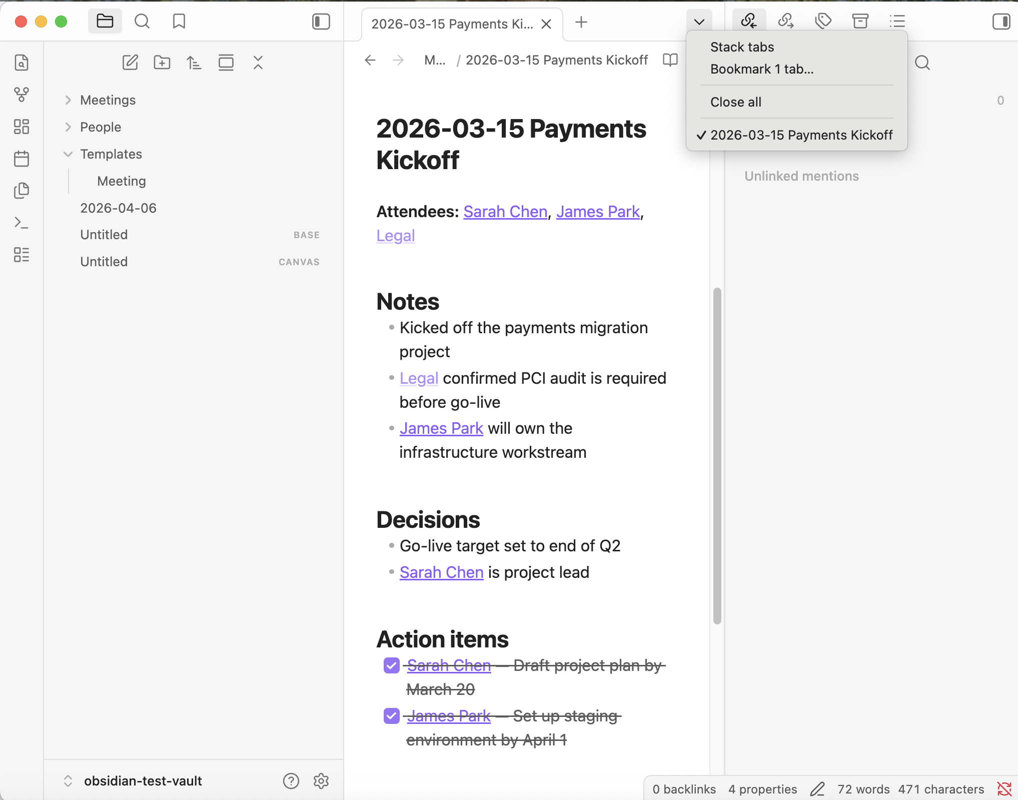
Task: Toggle the right sidebar panel
Action: pos(1001,22)
